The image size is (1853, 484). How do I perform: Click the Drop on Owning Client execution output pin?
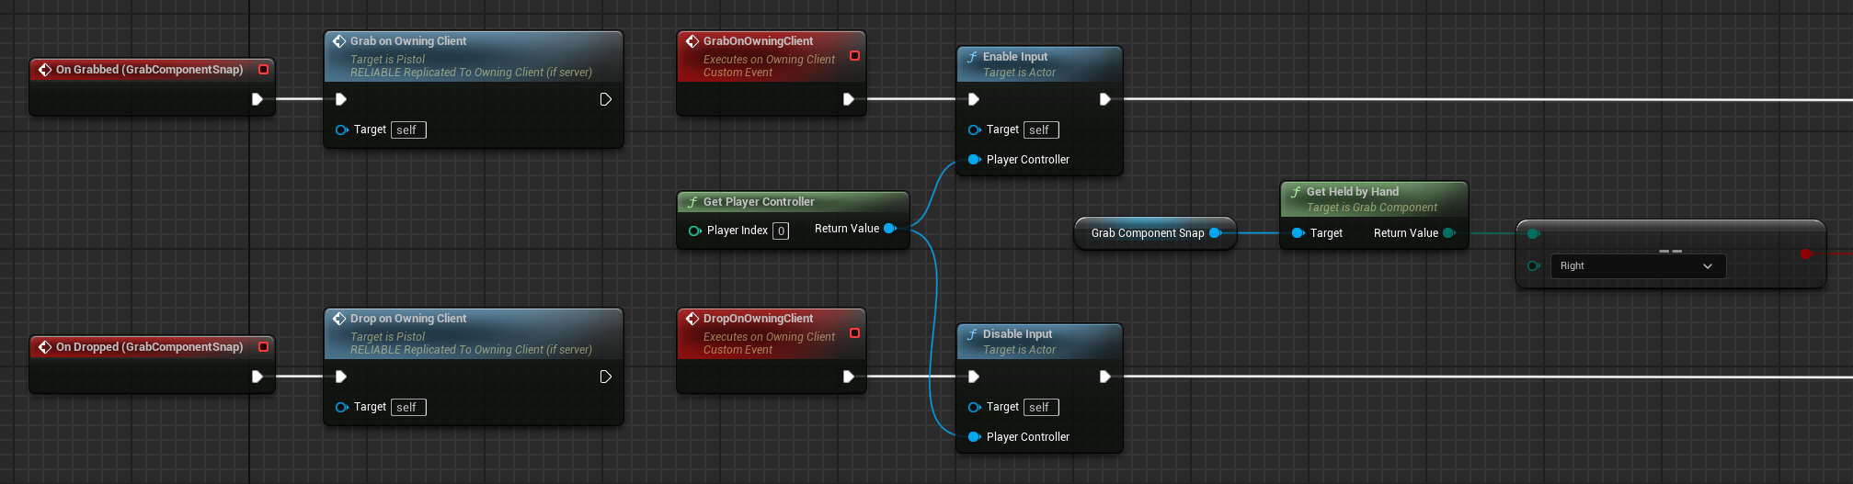(606, 377)
